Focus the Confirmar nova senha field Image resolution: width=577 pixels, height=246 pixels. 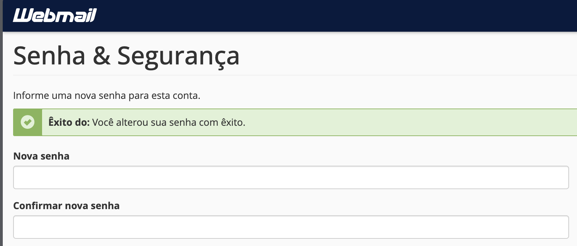pyautogui.click(x=291, y=227)
